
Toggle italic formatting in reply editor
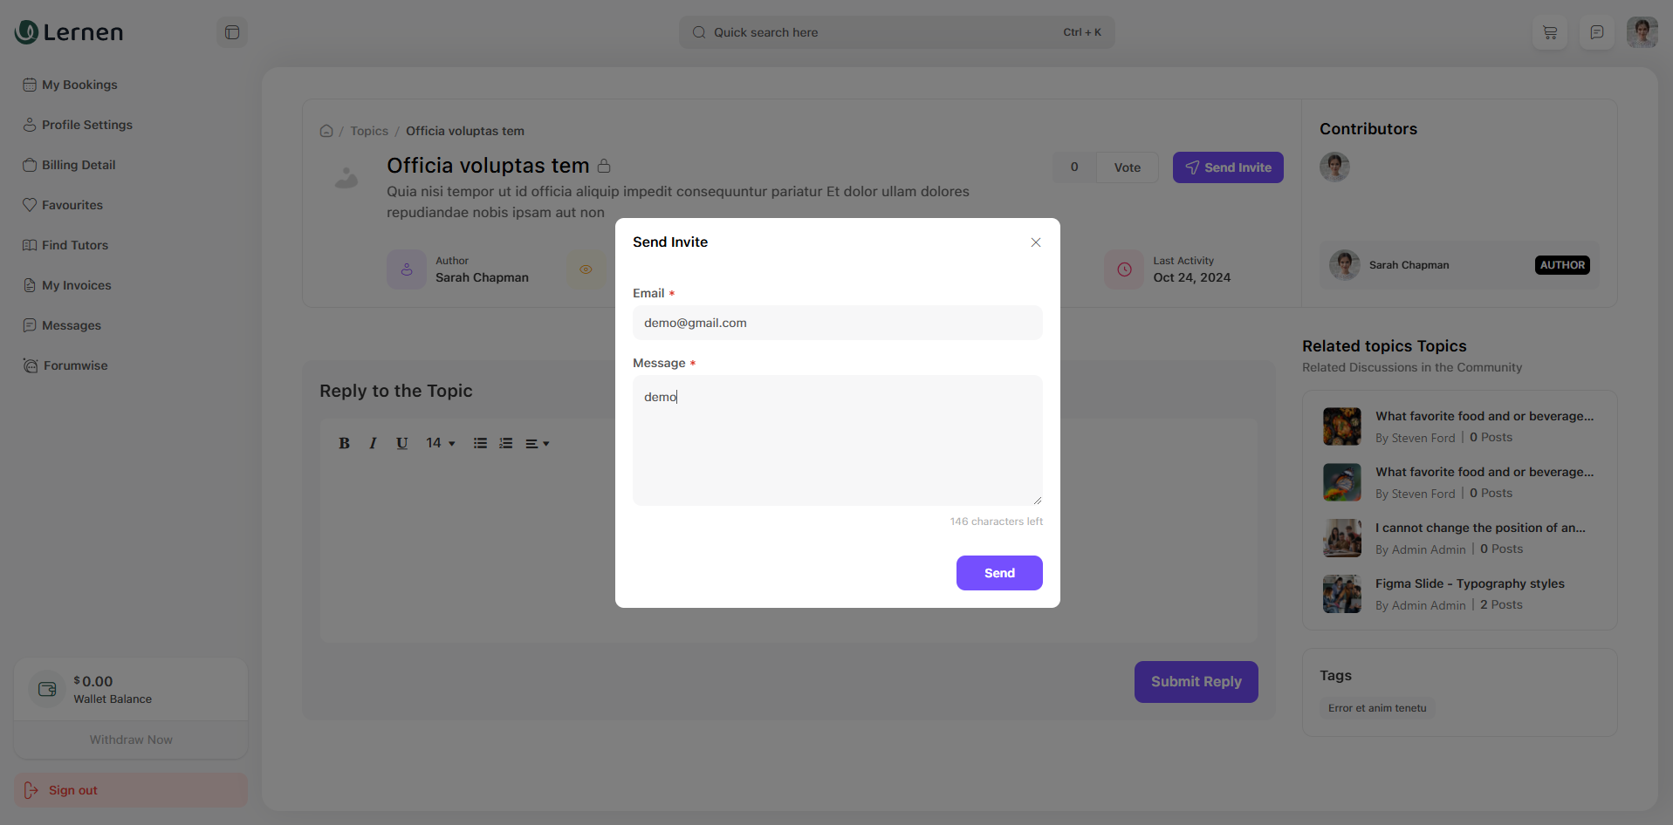(373, 443)
